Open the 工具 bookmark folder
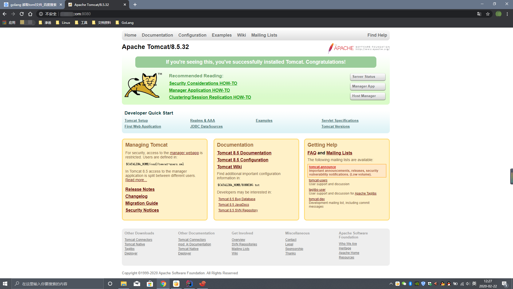This screenshot has height=289, width=513. [x=81, y=22]
